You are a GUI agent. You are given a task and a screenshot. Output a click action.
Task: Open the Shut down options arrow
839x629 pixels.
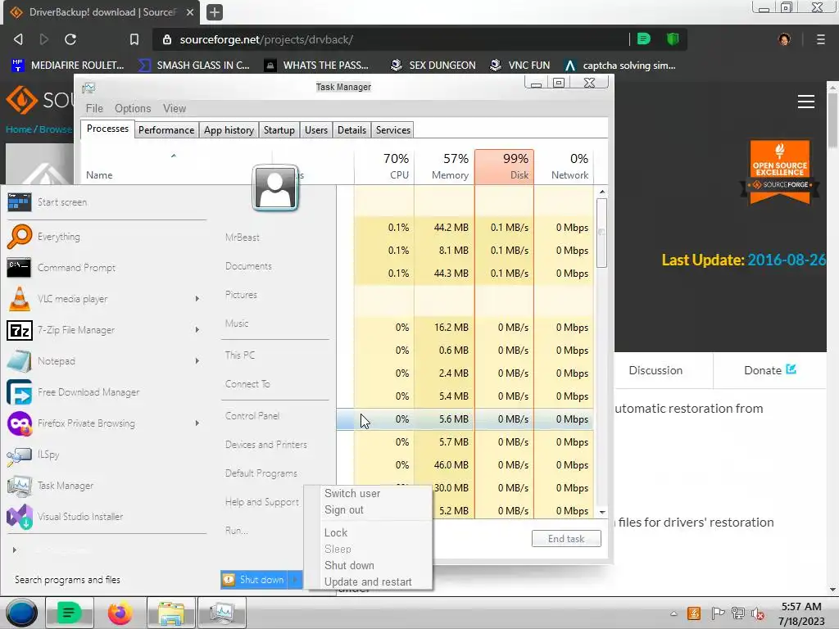pyautogui.click(x=295, y=580)
